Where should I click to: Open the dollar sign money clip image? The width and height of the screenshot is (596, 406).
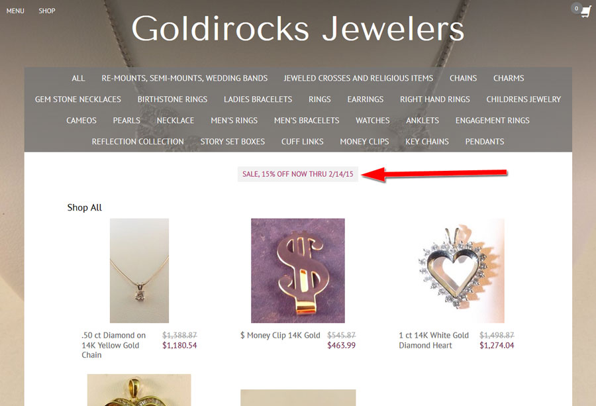(x=297, y=271)
